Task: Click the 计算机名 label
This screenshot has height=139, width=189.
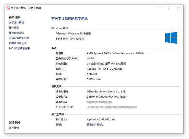Action: (62, 102)
